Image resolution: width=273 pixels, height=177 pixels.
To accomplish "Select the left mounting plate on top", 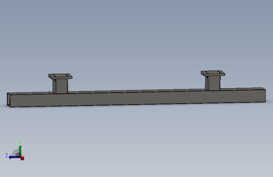I will (60, 76).
